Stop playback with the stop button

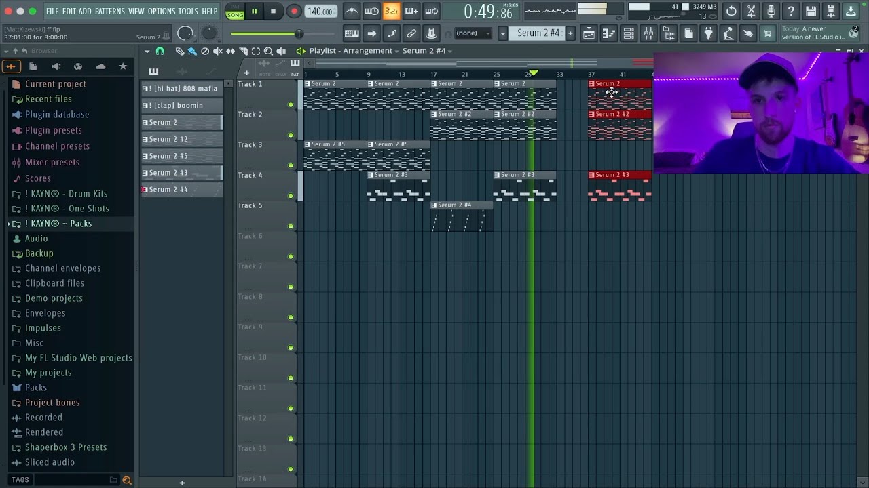point(273,11)
